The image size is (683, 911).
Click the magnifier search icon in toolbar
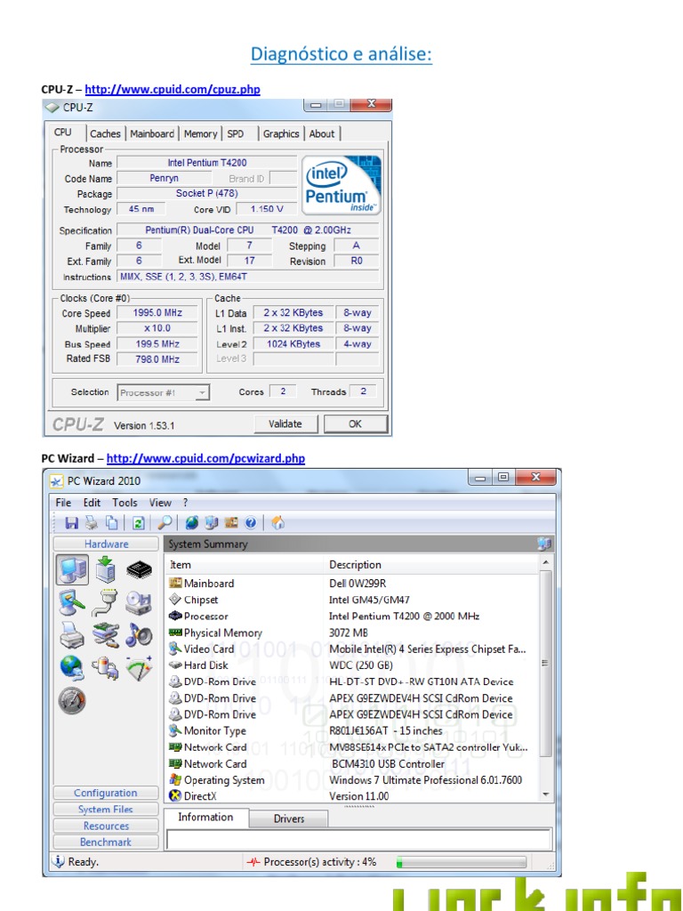tap(165, 523)
